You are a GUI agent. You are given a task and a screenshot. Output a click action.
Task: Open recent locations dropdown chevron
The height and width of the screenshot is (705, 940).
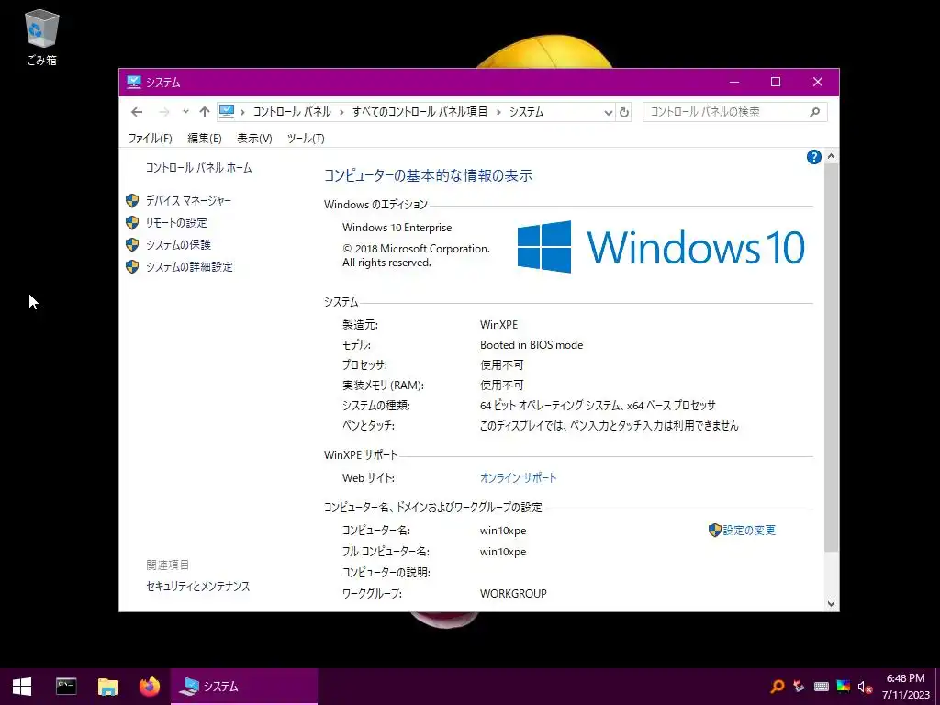tap(185, 111)
